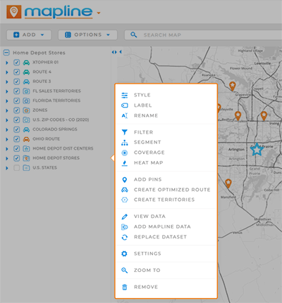Click the Replace Dataset refresh icon
Screen dimensions: 282x303
pos(125,237)
